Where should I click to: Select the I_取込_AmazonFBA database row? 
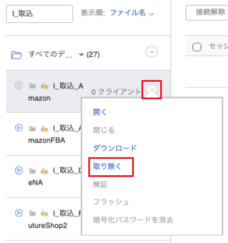(x=44, y=134)
